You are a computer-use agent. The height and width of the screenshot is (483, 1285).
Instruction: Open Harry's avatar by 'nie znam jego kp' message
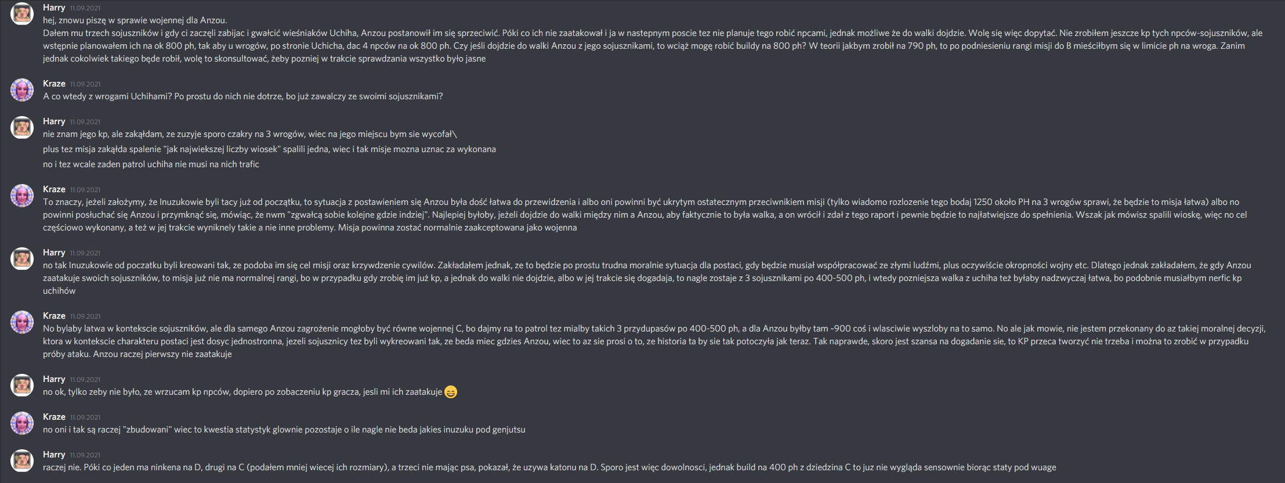coord(22,128)
